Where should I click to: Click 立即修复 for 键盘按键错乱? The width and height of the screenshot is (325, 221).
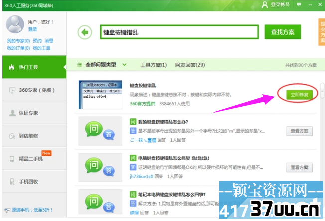pyautogui.click(x=299, y=95)
